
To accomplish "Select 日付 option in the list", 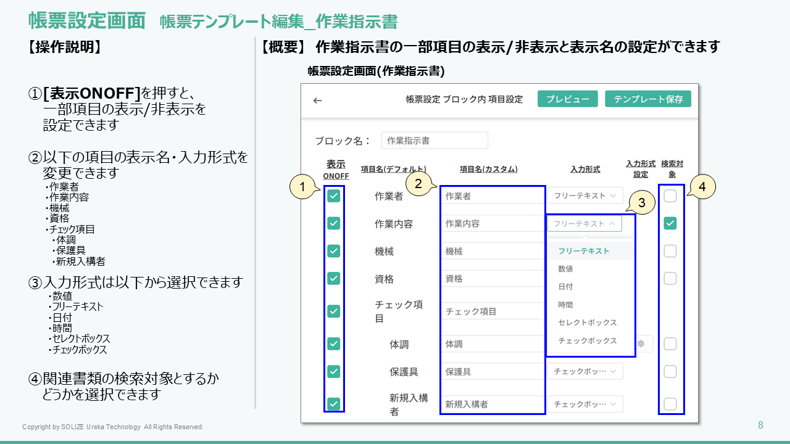I will click(x=566, y=287).
